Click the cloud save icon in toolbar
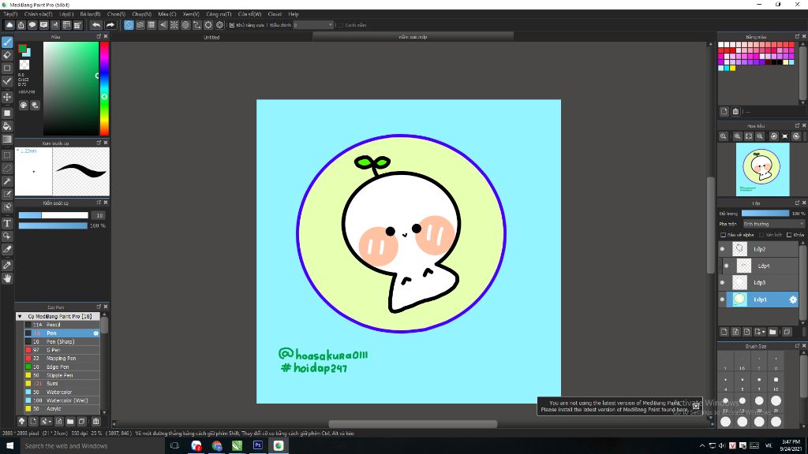Screen dimensions: 808x454 coord(9,24)
